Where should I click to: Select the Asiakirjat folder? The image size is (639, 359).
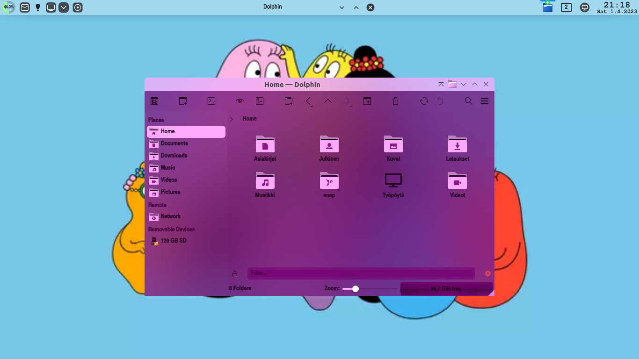tap(265, 149)
